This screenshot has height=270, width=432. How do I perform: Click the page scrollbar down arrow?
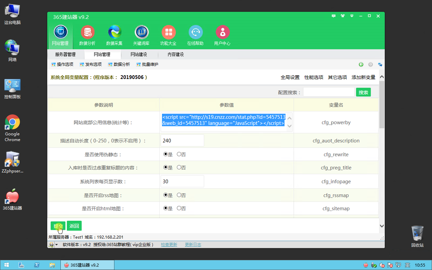pyautogui.click(x=382, y=226)
